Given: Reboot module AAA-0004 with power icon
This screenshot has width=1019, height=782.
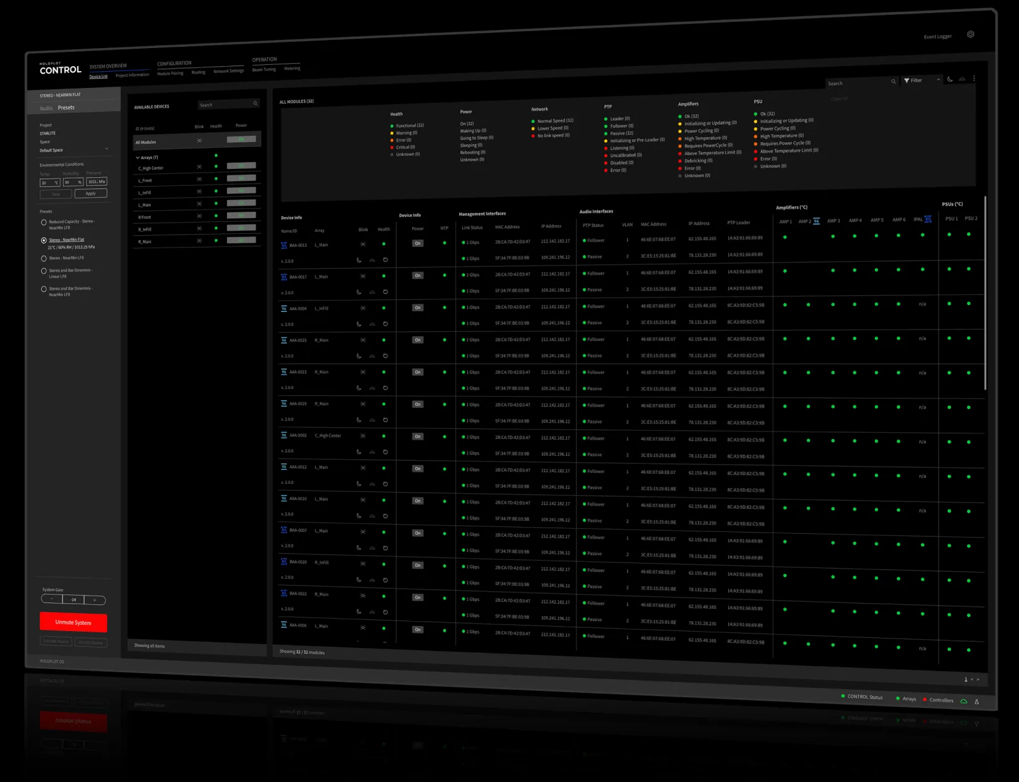Looking at the screenshot, I should [x=385, y=324].
